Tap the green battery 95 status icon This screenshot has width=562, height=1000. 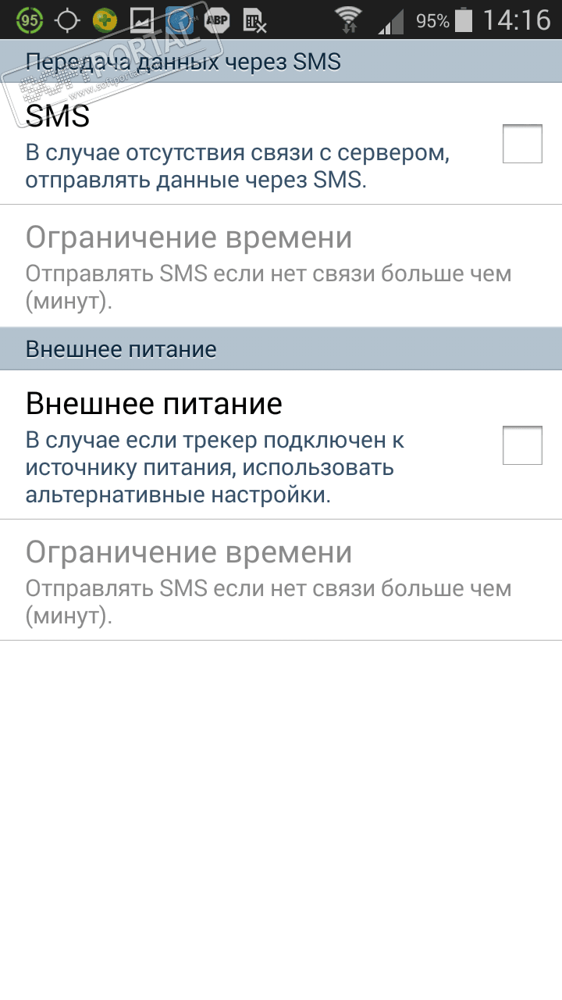click(x=30, y=20)
